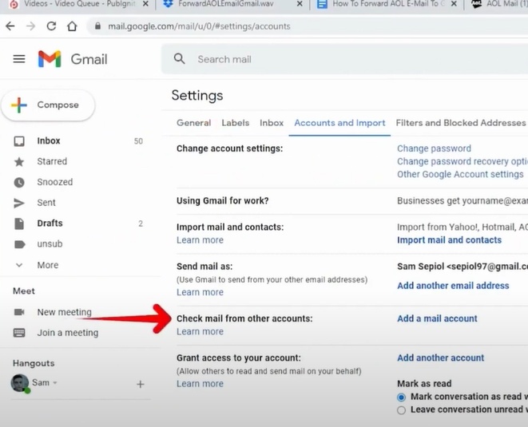Viewport: 528px width, 427px height.
Task: Click Add another email address link
Action: [453, 286]
